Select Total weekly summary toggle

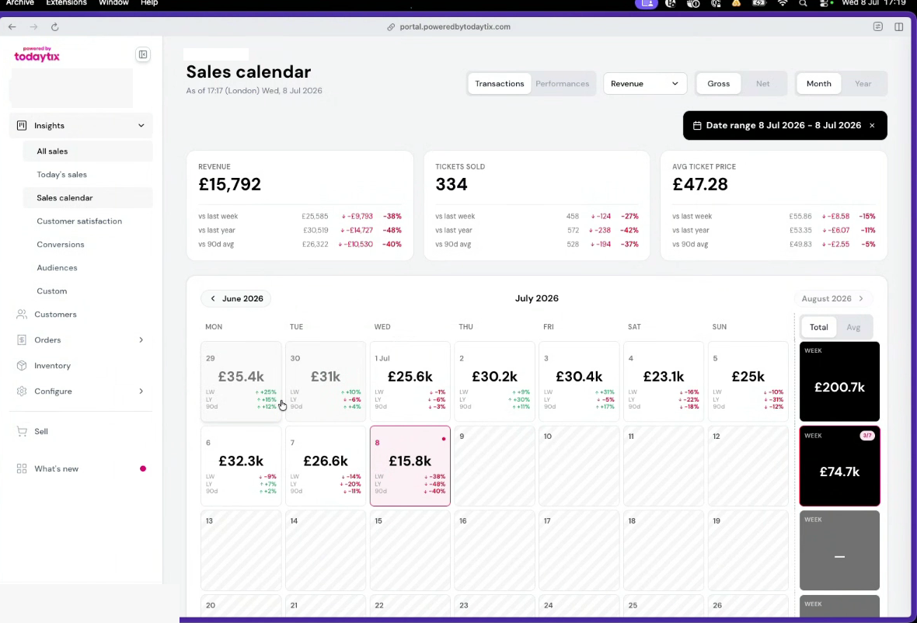(818, 327)
